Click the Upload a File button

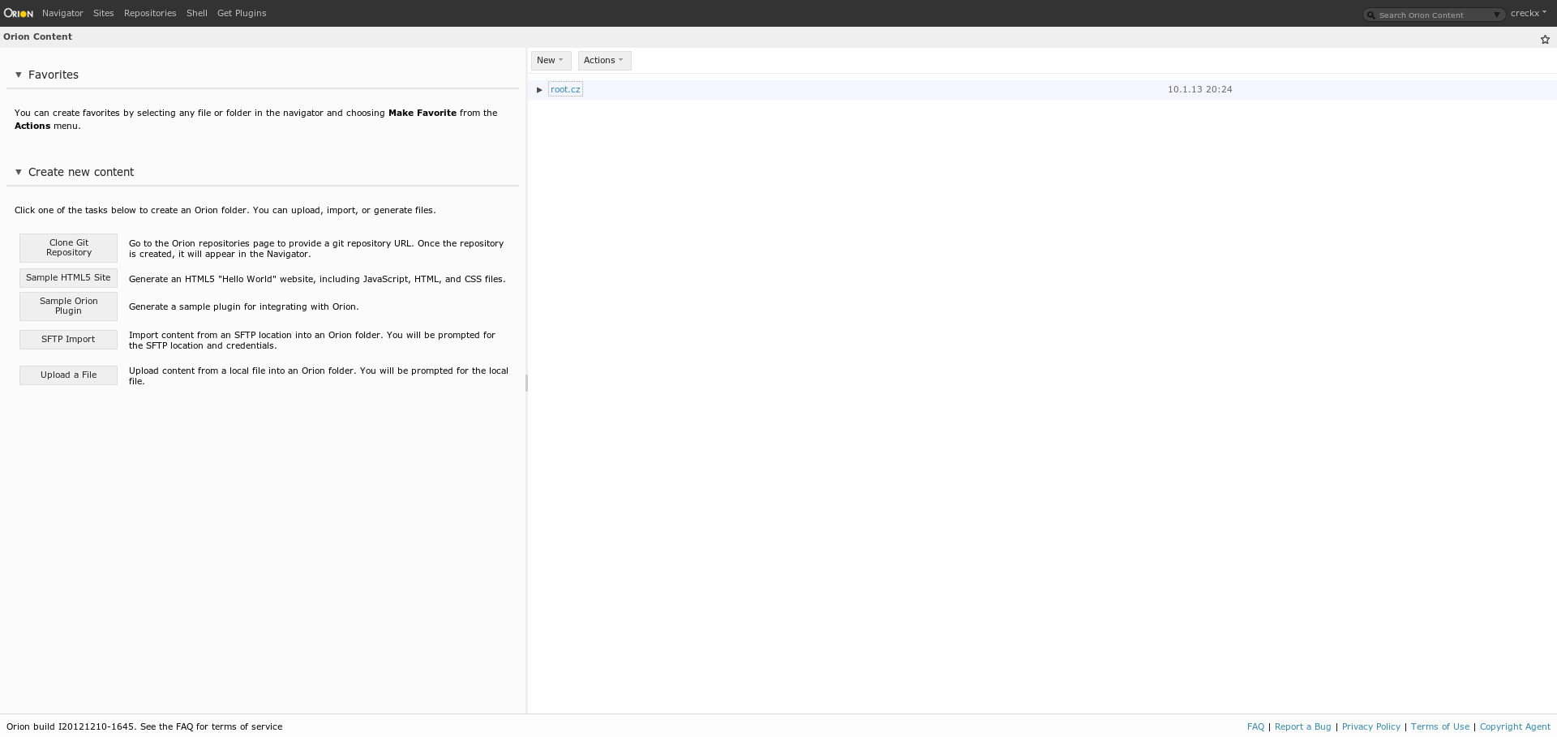click(69, 375)
